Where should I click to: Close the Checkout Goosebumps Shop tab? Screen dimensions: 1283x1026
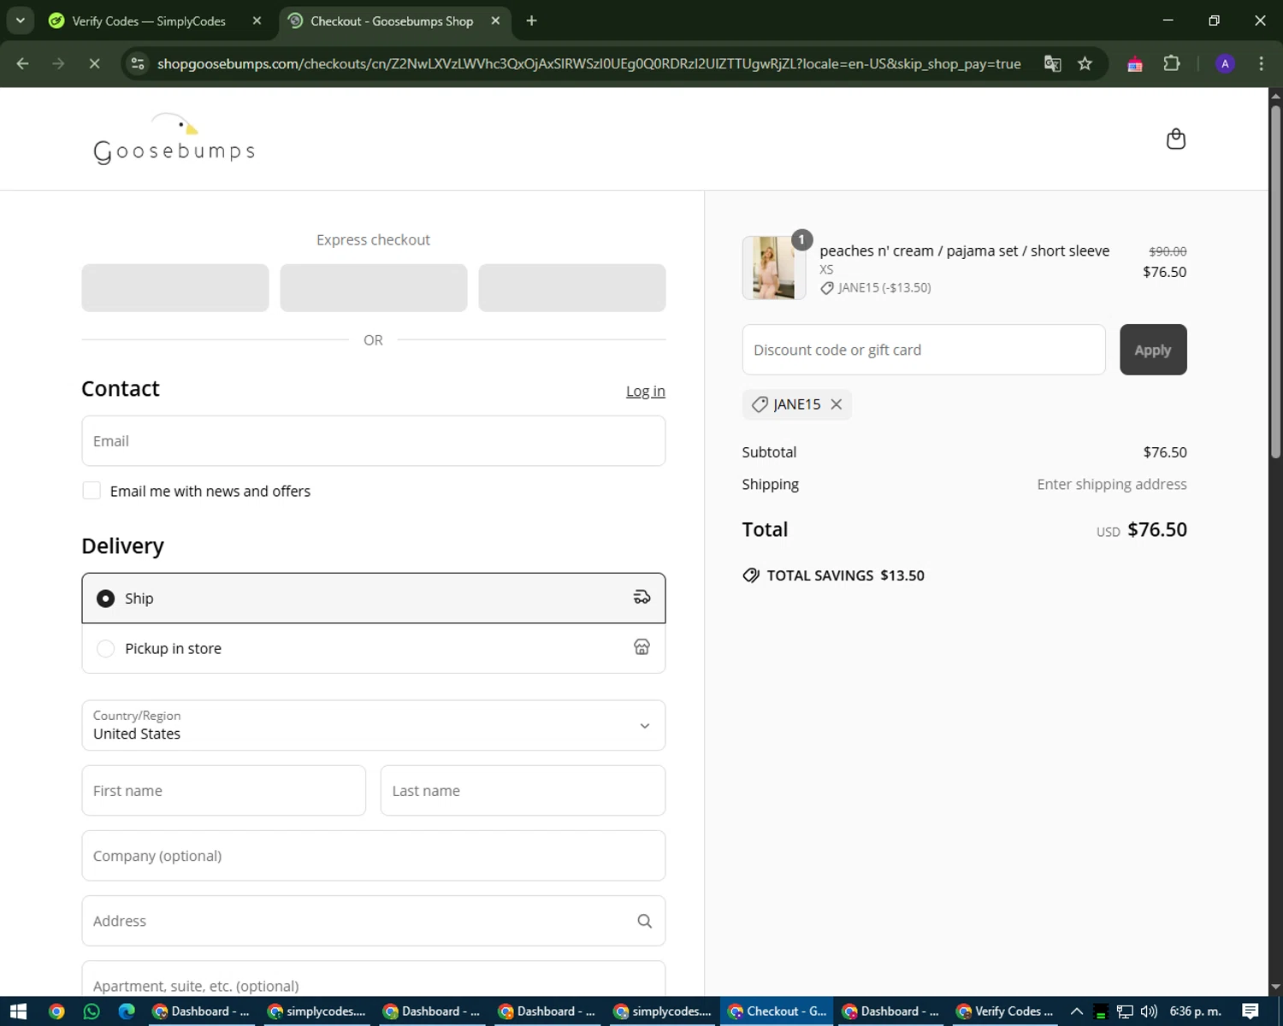pos(495,21)
